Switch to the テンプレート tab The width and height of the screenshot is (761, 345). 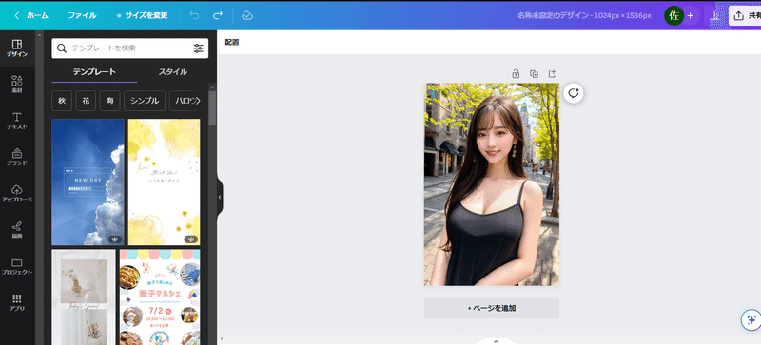tap(94, 72)
